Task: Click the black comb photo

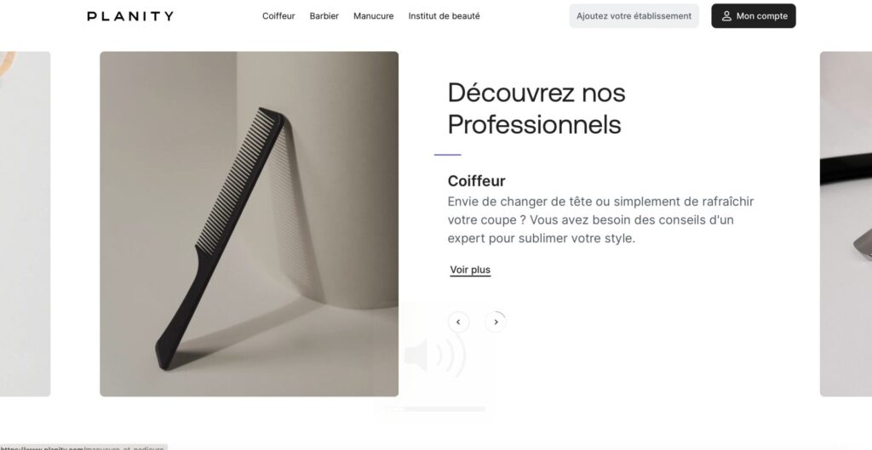Action: pyautogui.click(x=250, y=224)
